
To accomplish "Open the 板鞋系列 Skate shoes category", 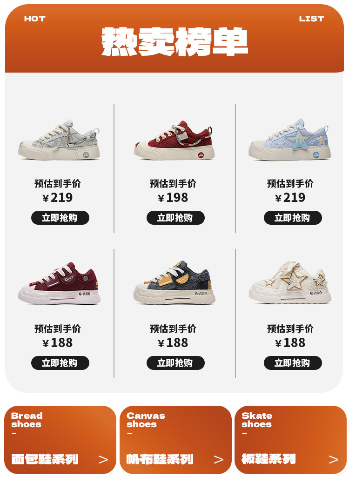I will [291, 440].
